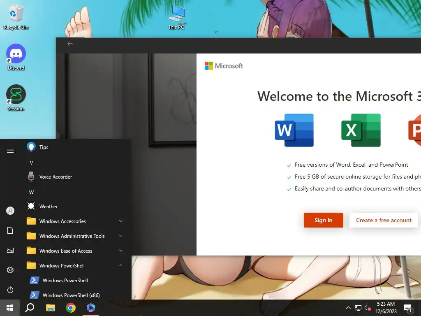Open taskbar Search magnifier
Screen dimensions: 421x316
pos(30,308)
